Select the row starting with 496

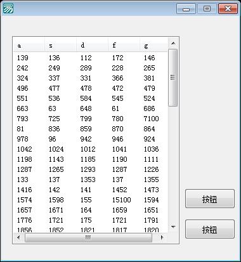point(91,88)
